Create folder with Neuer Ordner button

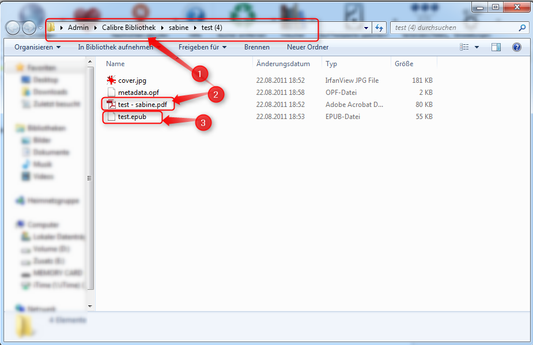[x=308, y=47]
